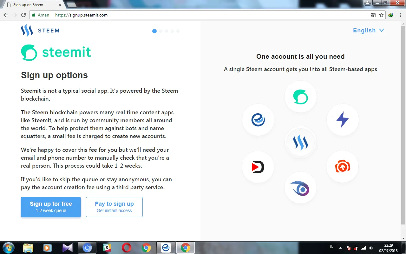Open media player taskbar icon
Viewport: 406px width, 254px height.
point(48,248)
